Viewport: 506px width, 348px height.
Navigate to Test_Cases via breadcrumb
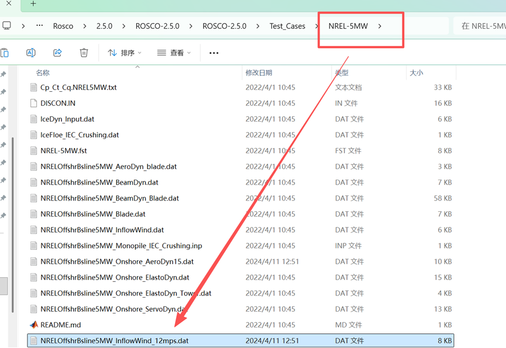(288, 26)
